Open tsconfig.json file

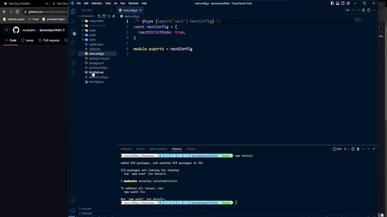click(x=96, y=82)
